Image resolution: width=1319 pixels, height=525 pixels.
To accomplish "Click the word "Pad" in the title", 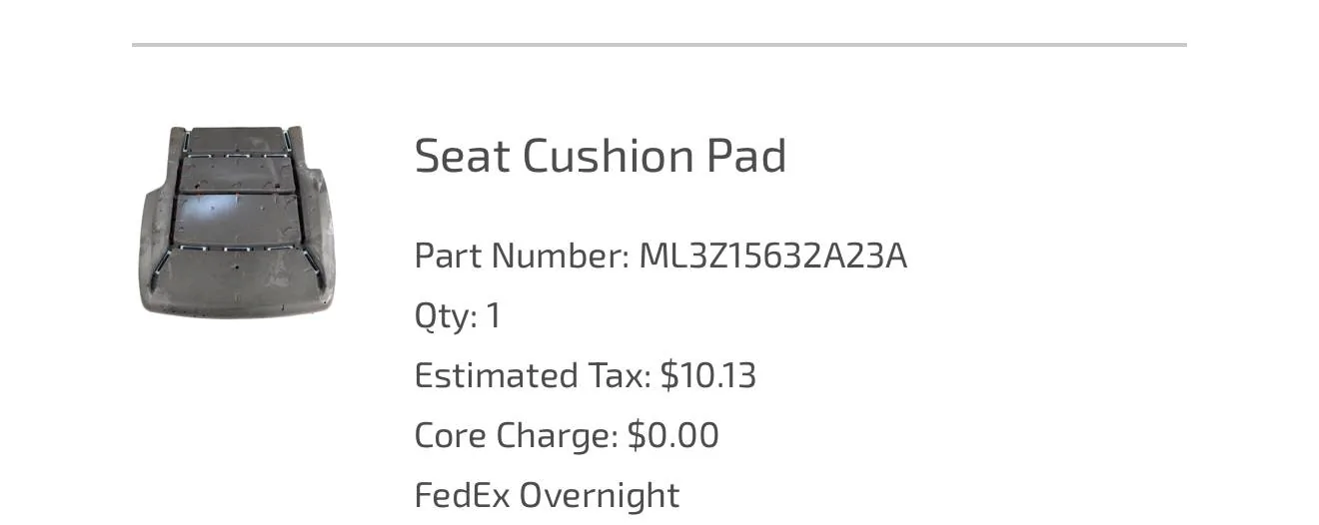I will (746, 157).
